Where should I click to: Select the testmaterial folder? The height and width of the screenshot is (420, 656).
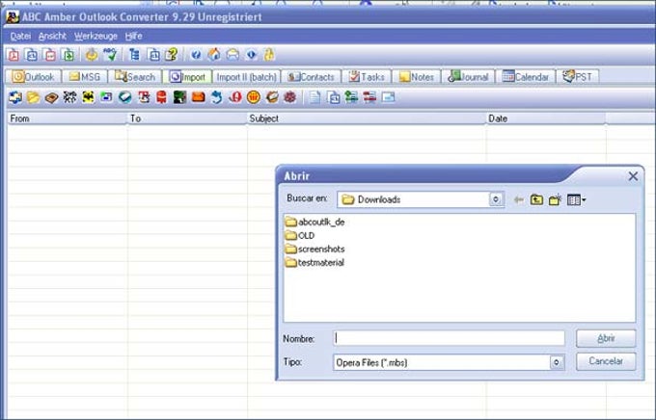click(x=314, y=263)
